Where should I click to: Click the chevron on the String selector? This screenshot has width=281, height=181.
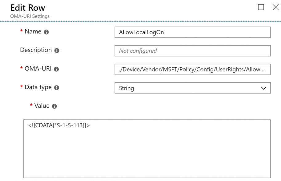pyautogui.click(x=263, y=88)
